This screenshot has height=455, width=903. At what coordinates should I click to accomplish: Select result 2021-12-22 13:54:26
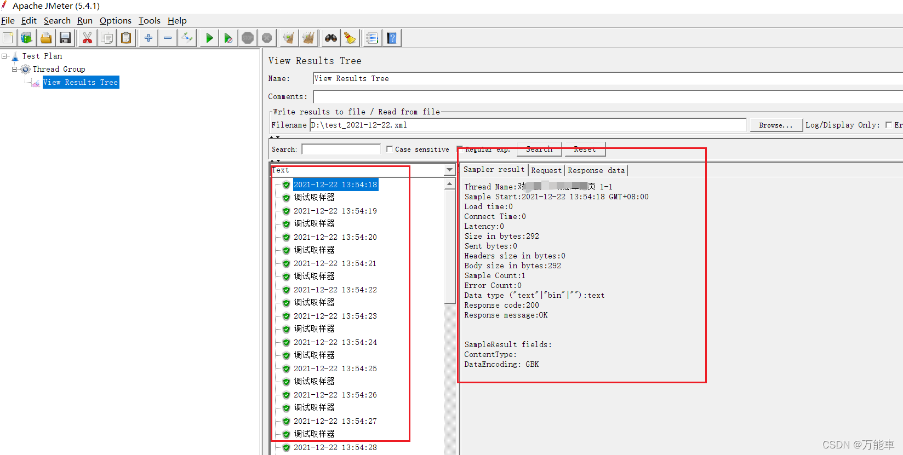click(x=335, y=395)
